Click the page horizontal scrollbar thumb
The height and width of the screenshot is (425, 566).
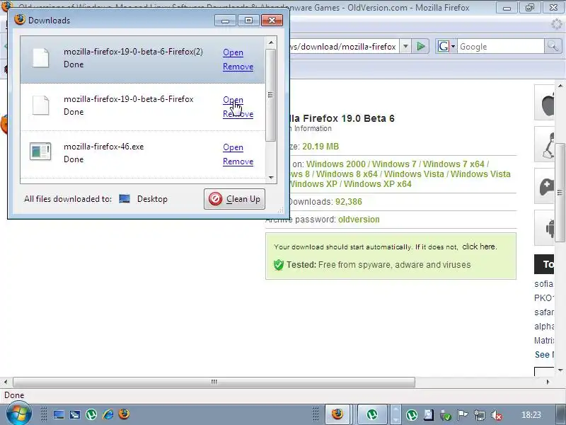[x=214, y=382]
